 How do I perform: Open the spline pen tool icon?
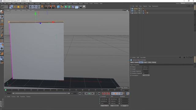click(62, 7)
